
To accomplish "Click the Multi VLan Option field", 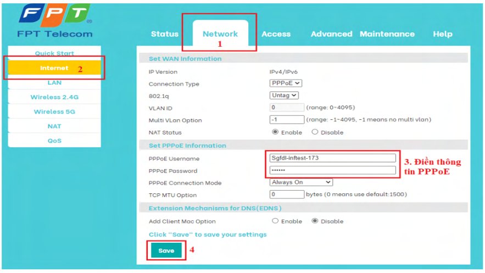I will click(287, 120).
